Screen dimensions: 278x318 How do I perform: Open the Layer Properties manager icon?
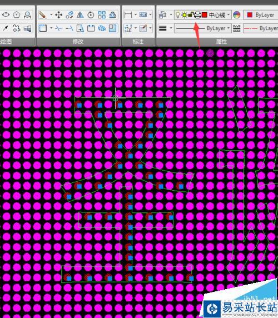click(162, 15)
